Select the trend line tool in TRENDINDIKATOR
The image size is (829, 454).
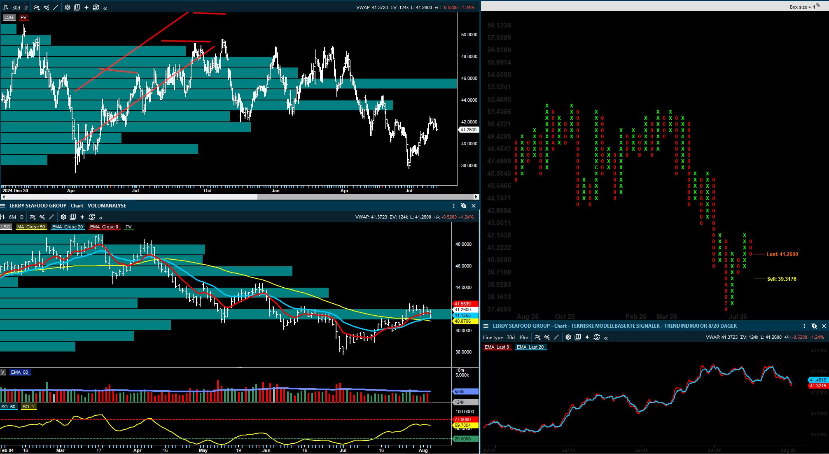(556, 337)
